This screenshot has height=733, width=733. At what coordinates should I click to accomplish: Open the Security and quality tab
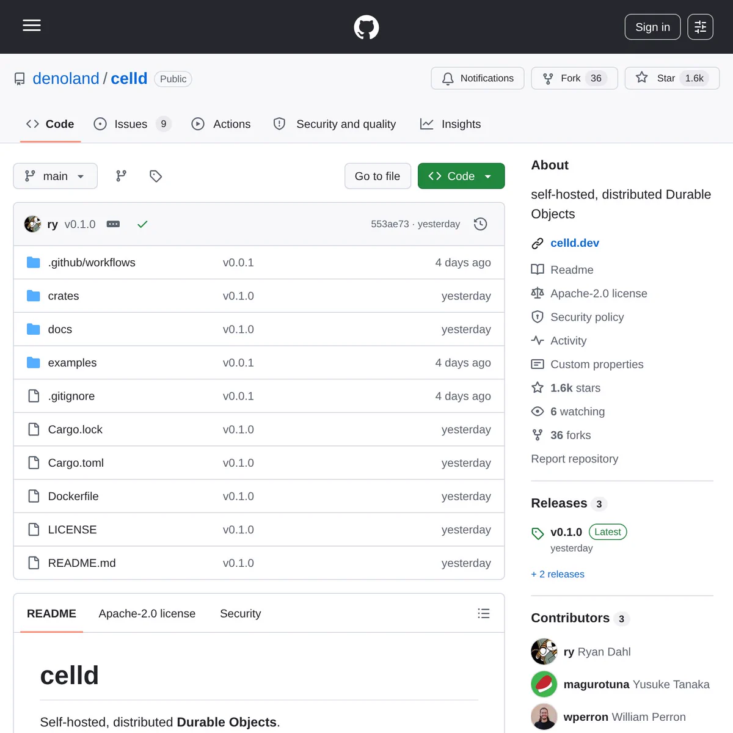point(335,124)
